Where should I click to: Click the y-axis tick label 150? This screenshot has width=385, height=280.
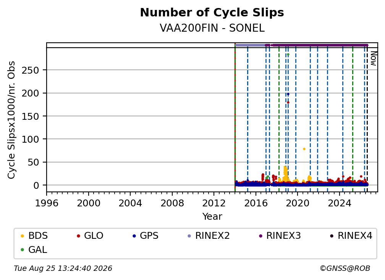31,116
